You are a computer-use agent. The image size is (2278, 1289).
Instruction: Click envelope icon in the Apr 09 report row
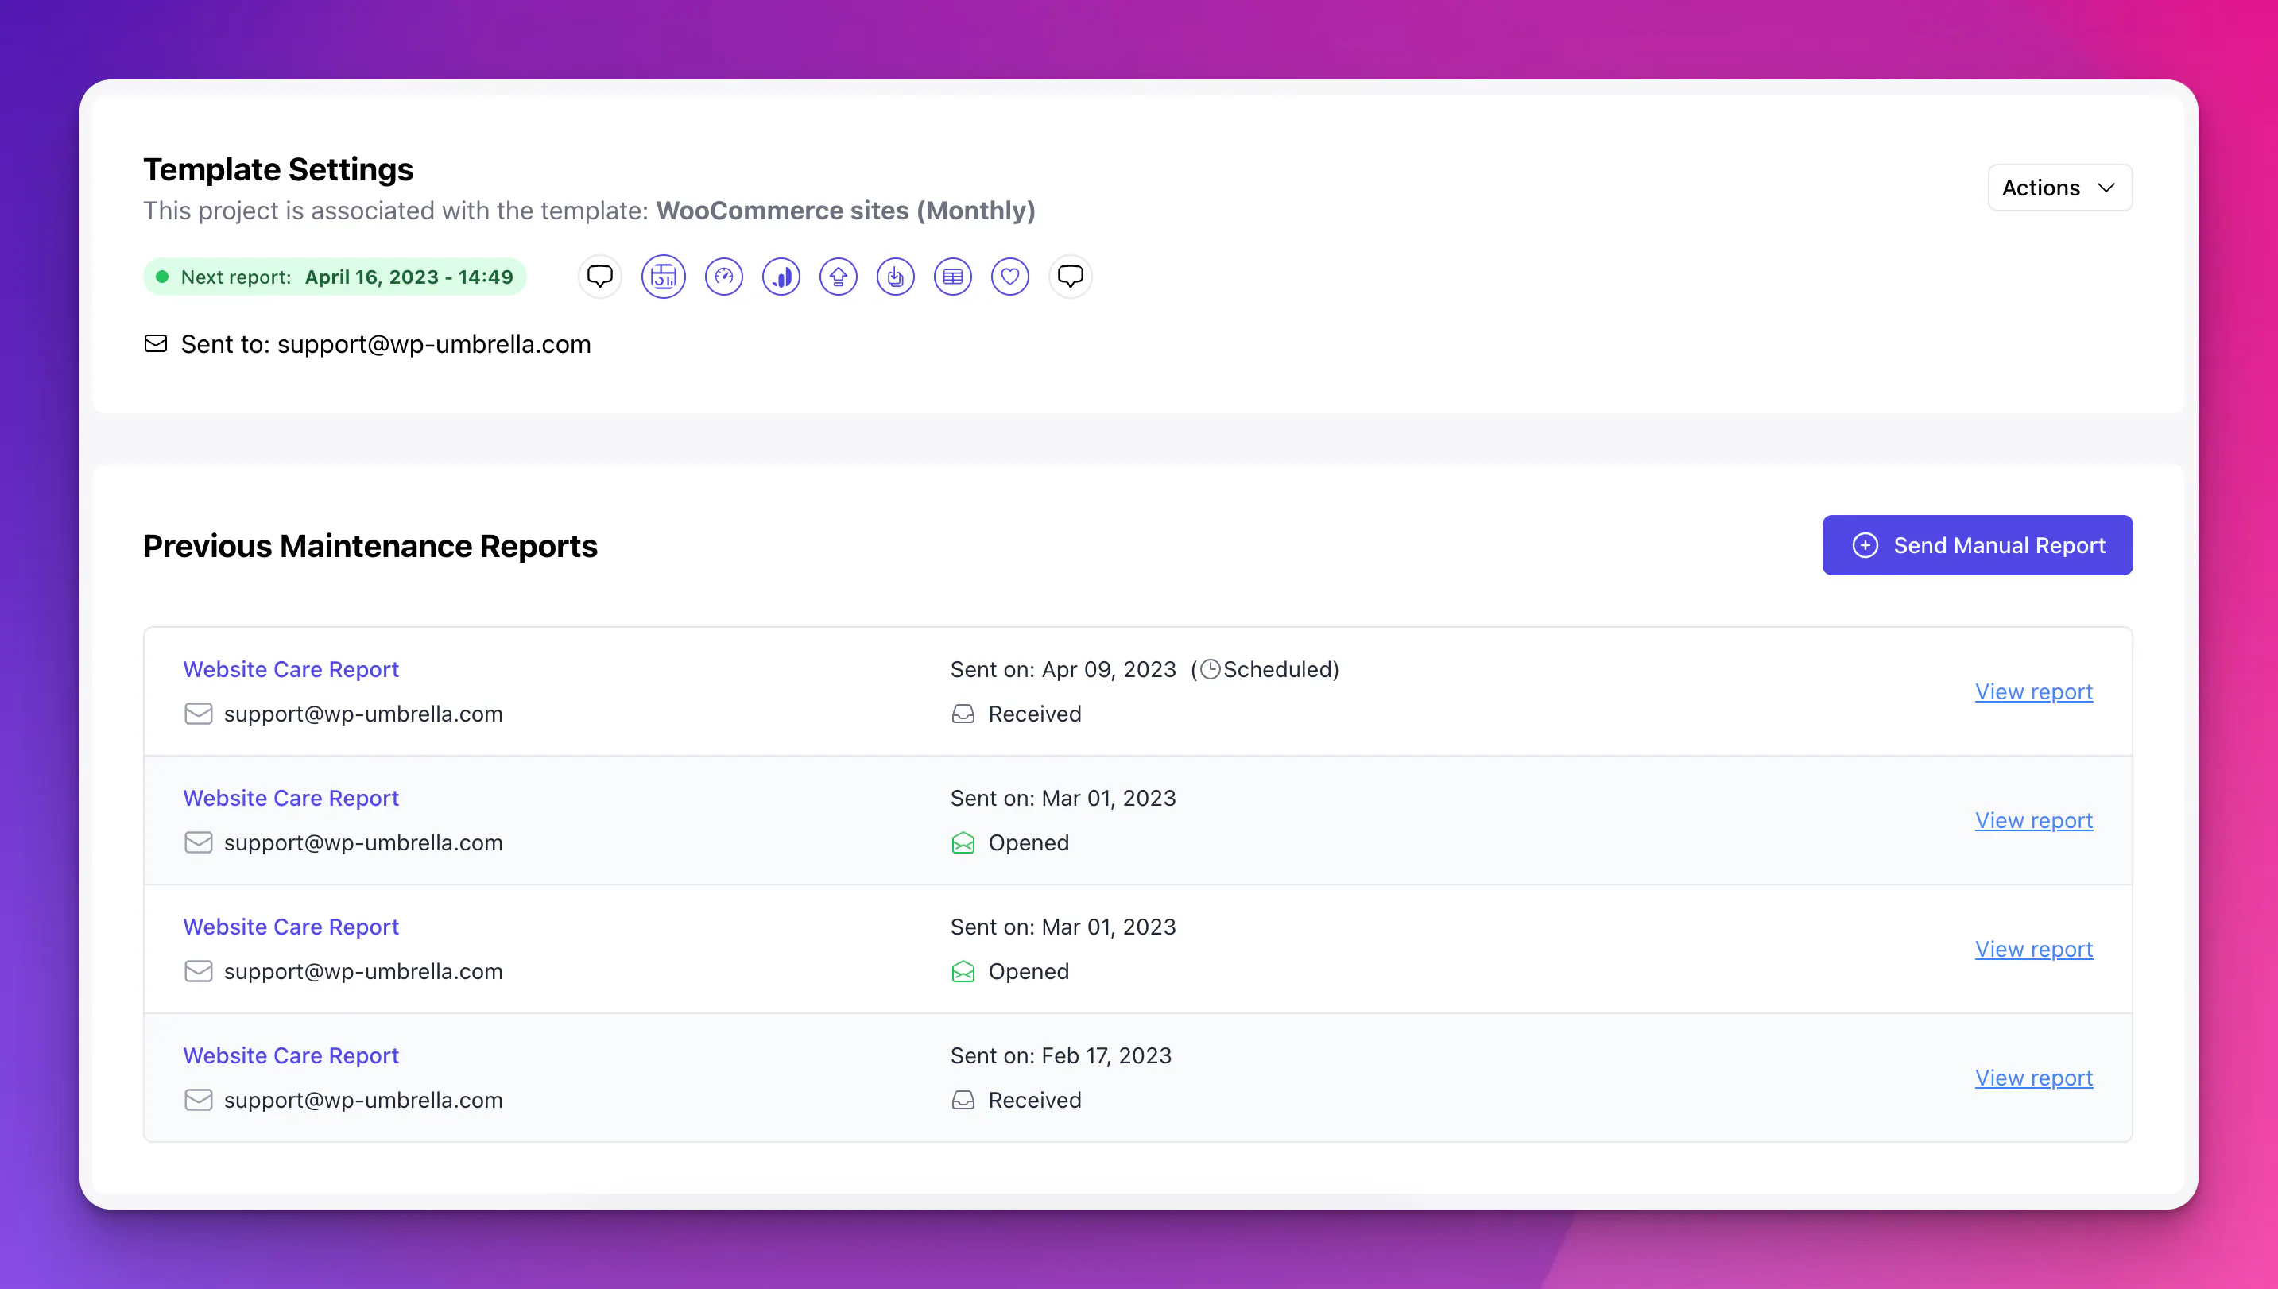199,714
